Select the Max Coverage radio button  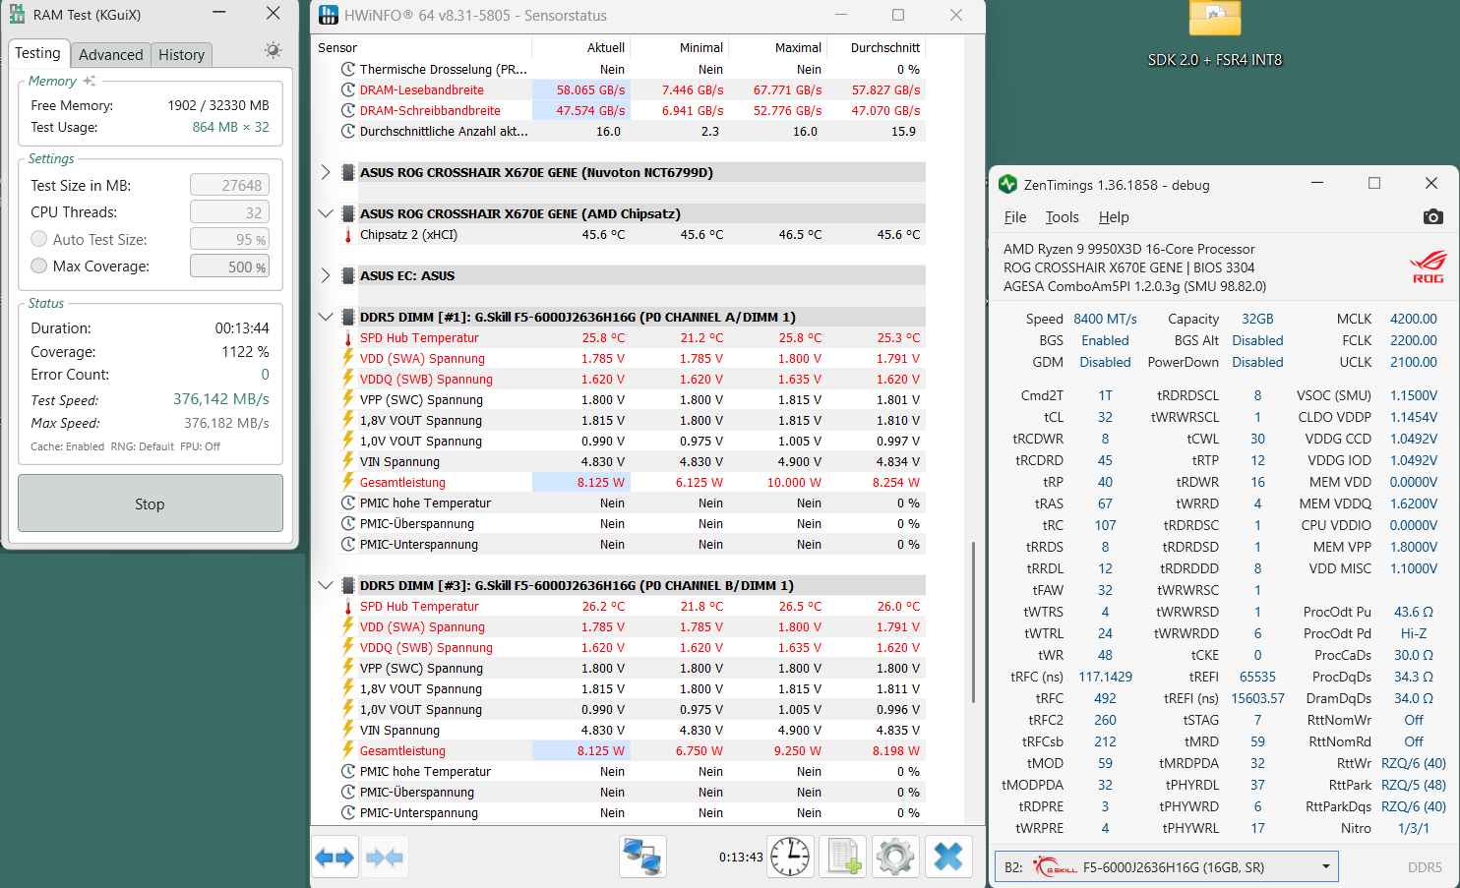39,266
